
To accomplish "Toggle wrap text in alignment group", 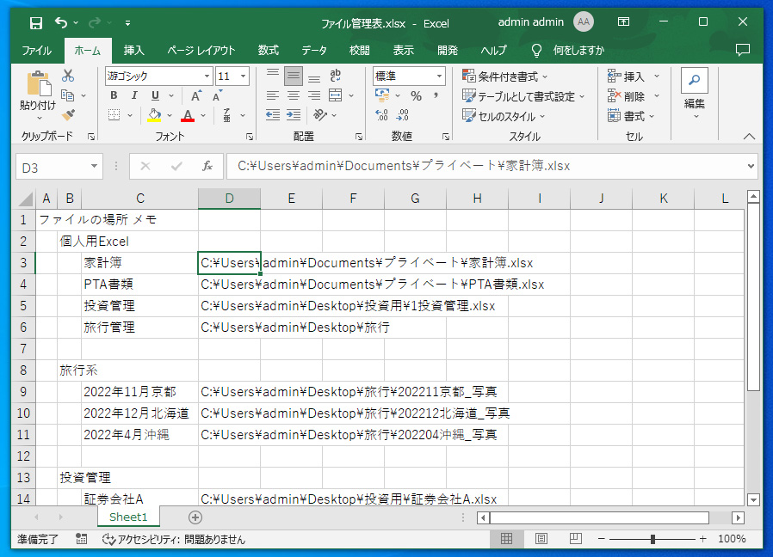I will tap(335, 76).
